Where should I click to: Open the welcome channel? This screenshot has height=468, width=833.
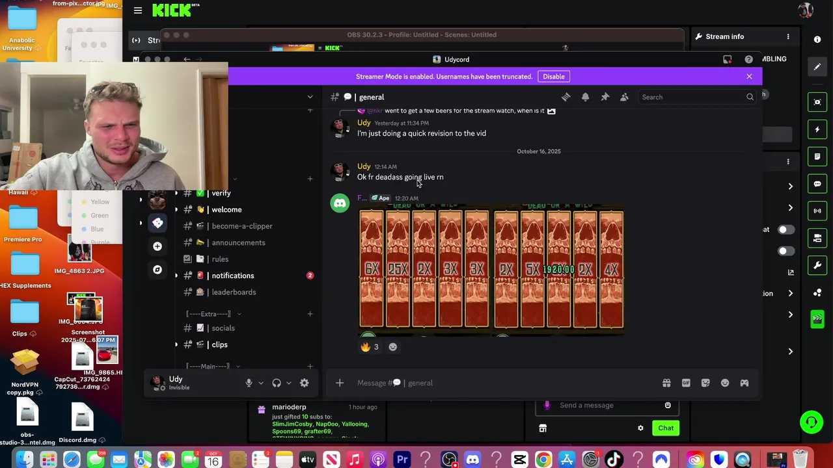[x=246, y=209]
